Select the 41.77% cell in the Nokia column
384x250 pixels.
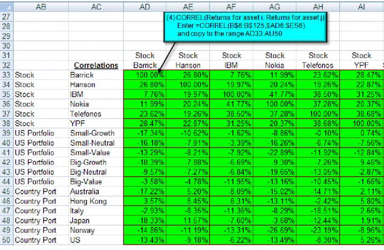click(274, 94)
